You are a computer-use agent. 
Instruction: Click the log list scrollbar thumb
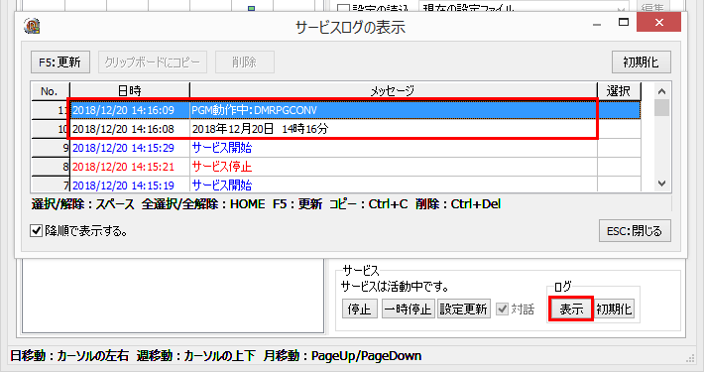661,108
